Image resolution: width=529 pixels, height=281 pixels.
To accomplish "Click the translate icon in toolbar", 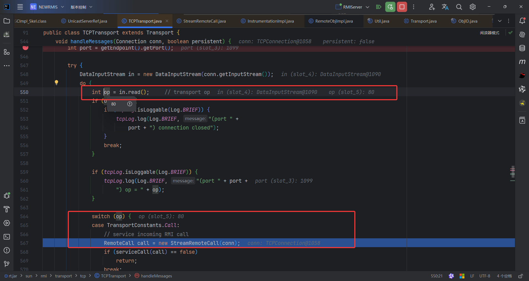I will [x=445, y=7].
